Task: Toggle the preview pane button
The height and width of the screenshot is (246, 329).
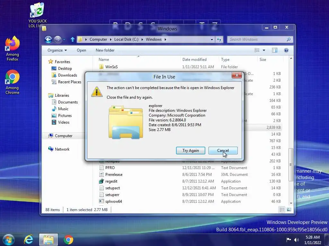Action: click(275, 50)
